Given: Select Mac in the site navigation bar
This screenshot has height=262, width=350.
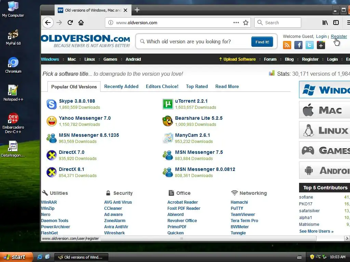Looking at the screenshot, I should (72, 59).
